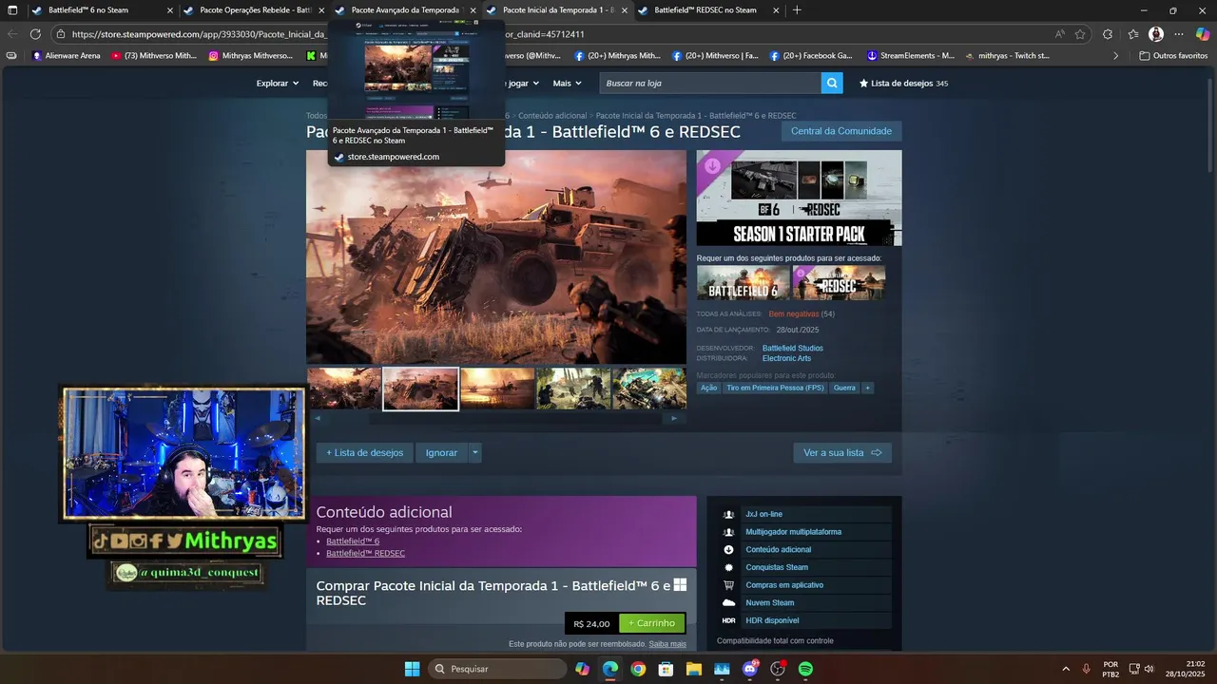This screenshot has width=1217, height=684.
Task: Open Spotify from the taskbar
Action: click(805, 669)
